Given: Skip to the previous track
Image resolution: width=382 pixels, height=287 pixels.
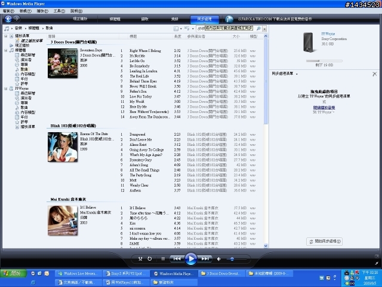Looking at the screenshot, I should click(177, 259).
